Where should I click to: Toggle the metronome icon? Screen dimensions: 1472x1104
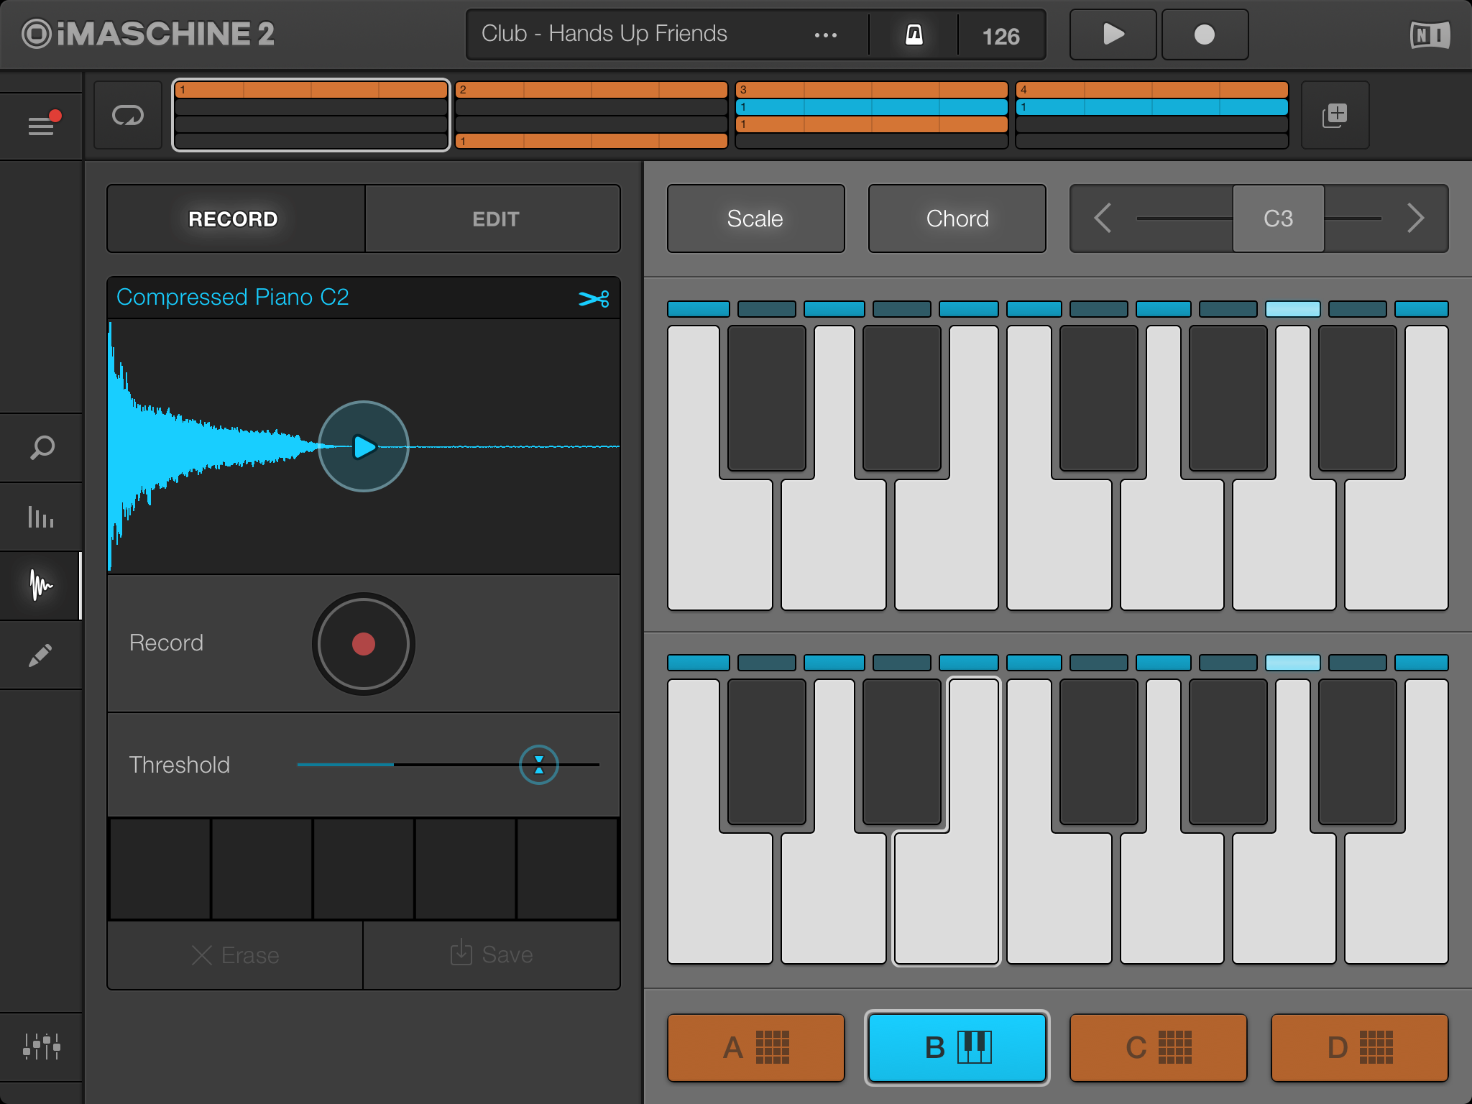click(914, 34)
